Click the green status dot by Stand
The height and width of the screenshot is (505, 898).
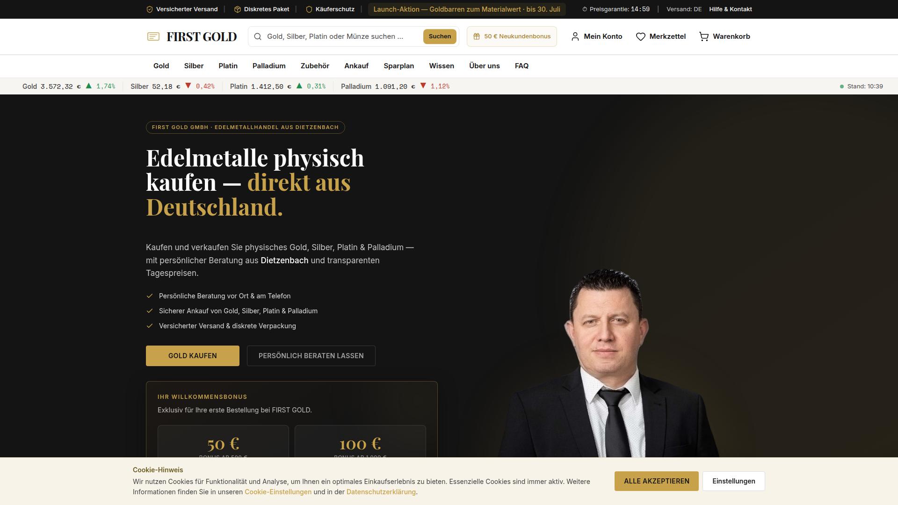coord(842,87)
